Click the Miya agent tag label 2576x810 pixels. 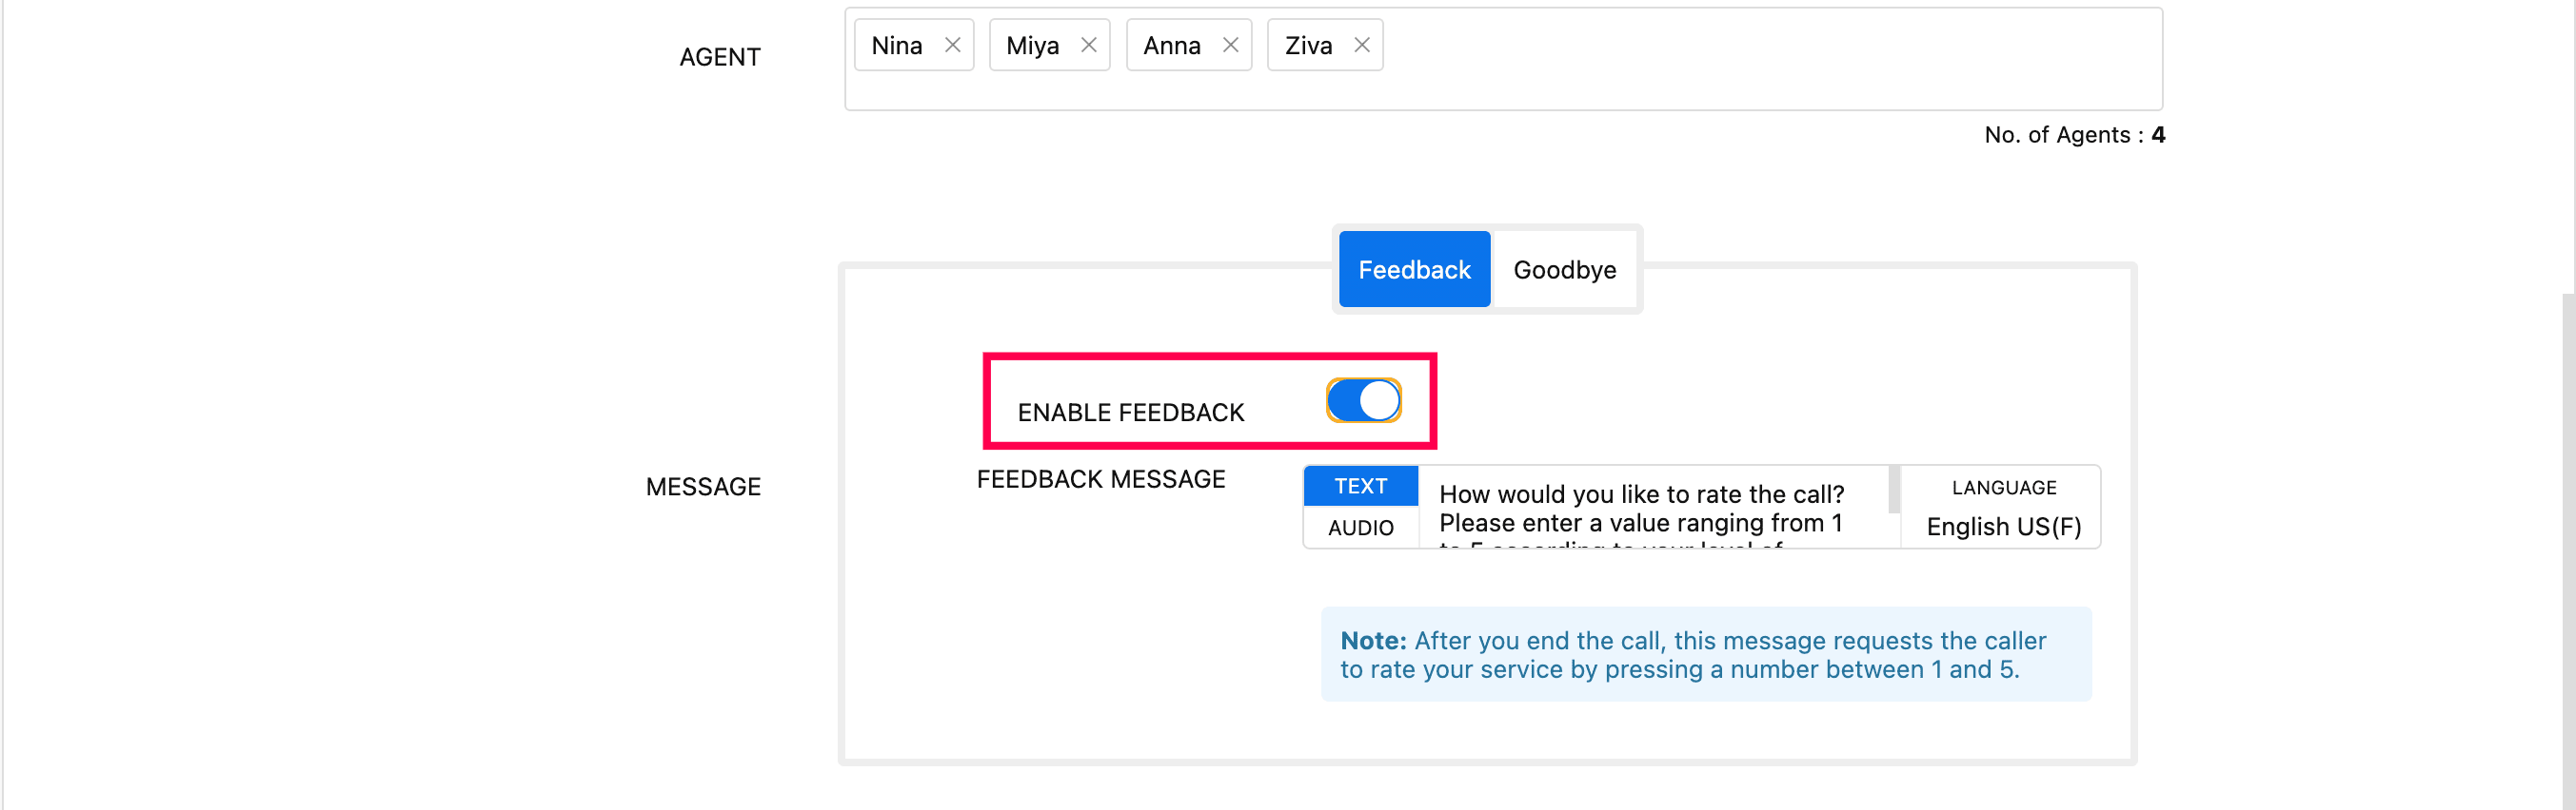point(1032,46)
